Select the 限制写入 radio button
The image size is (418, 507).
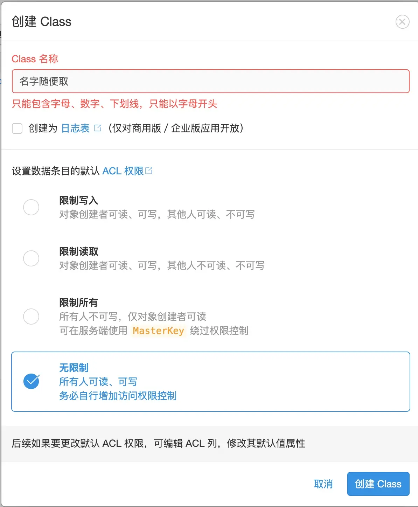click(x=31, y=207)
